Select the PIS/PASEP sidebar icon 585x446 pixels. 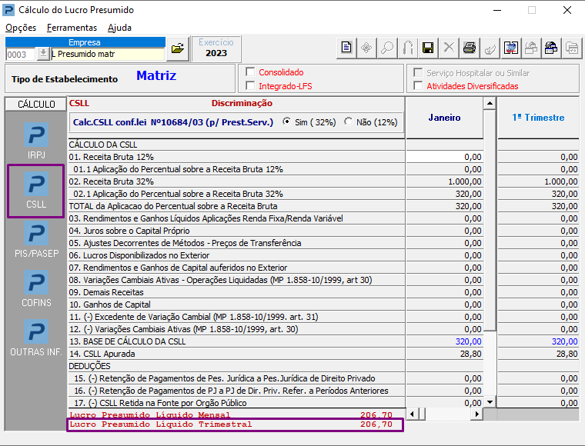tap(36, 235)
